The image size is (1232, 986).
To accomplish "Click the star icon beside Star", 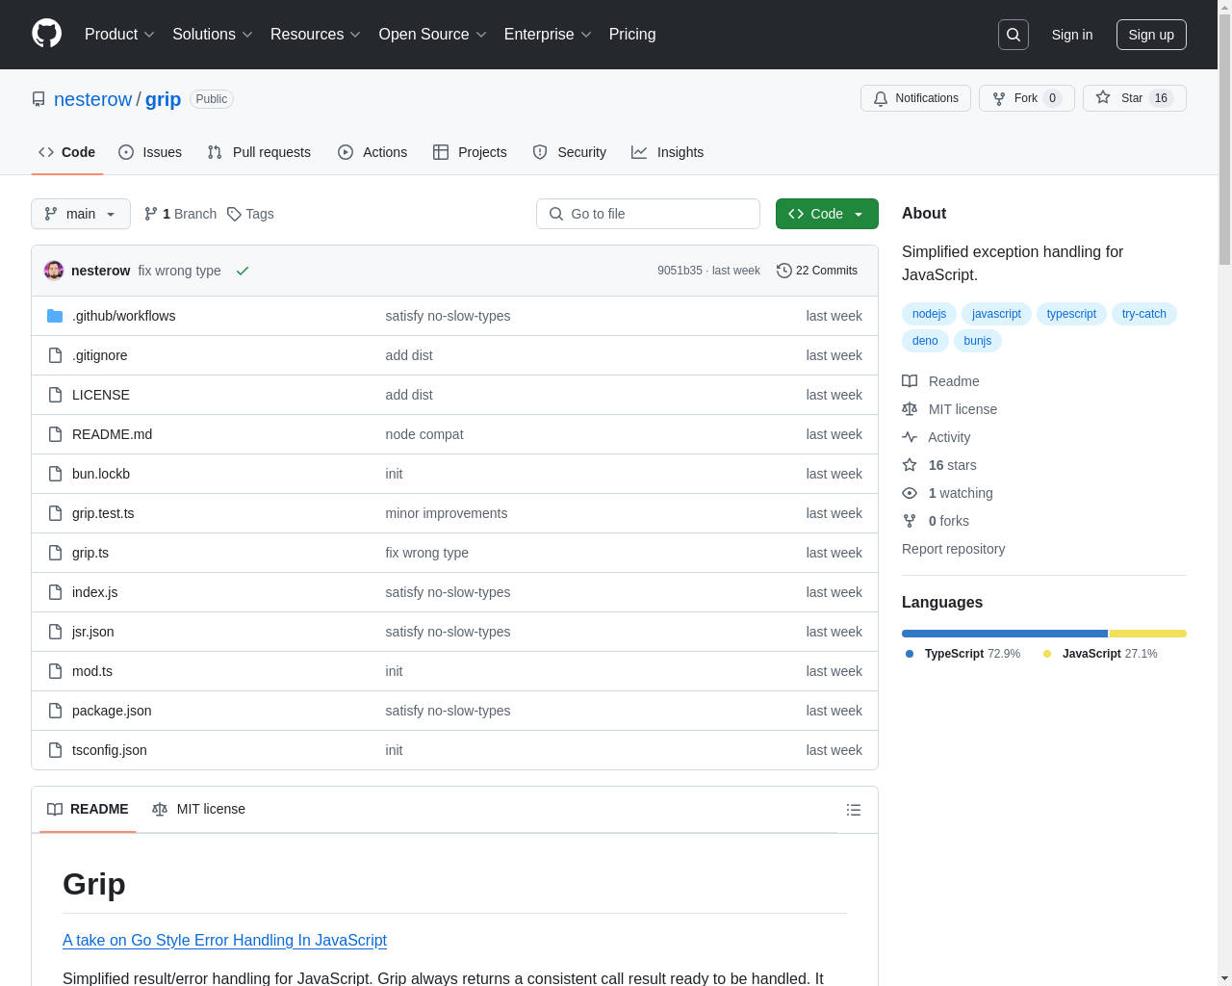I will tap(1103, 98).
